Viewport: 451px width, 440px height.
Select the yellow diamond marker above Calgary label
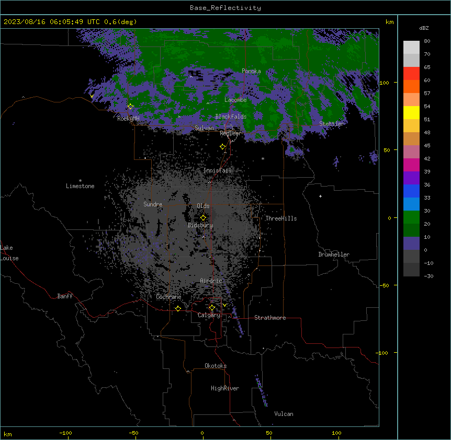coord(212,308)
